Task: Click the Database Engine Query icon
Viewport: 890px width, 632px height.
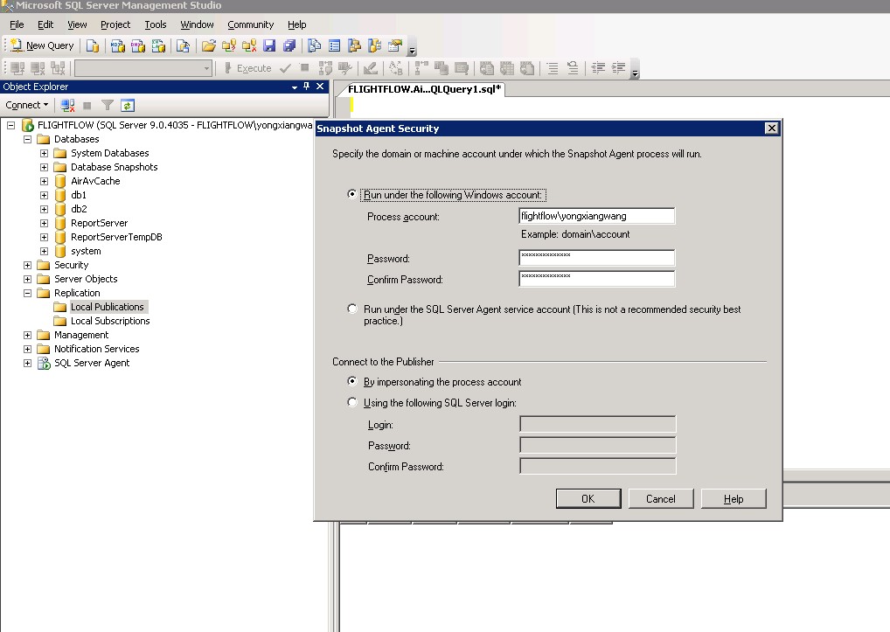Action: click(94, 45)
